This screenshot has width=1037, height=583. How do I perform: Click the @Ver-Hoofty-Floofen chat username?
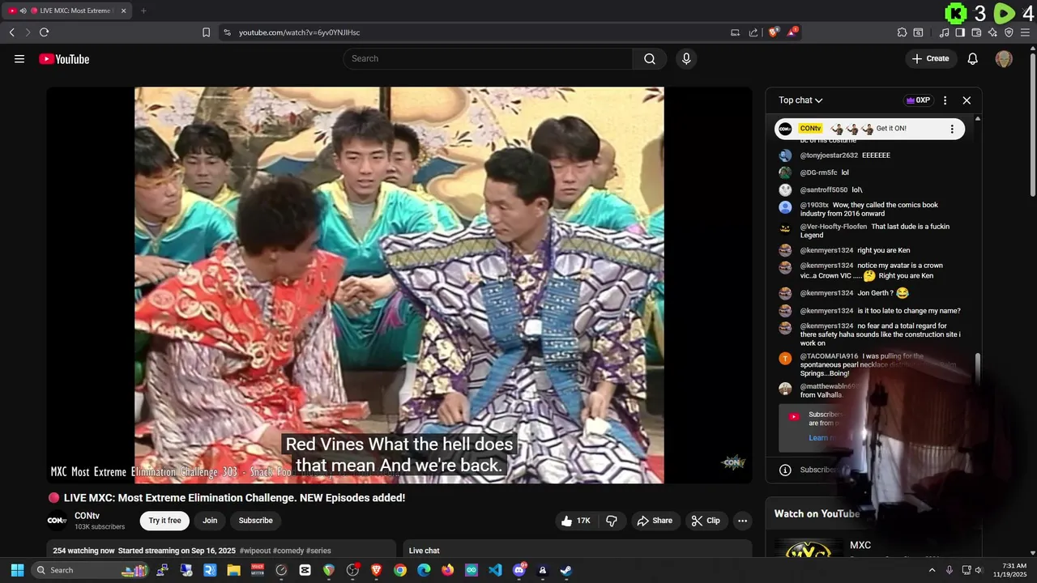pos(834,227)
